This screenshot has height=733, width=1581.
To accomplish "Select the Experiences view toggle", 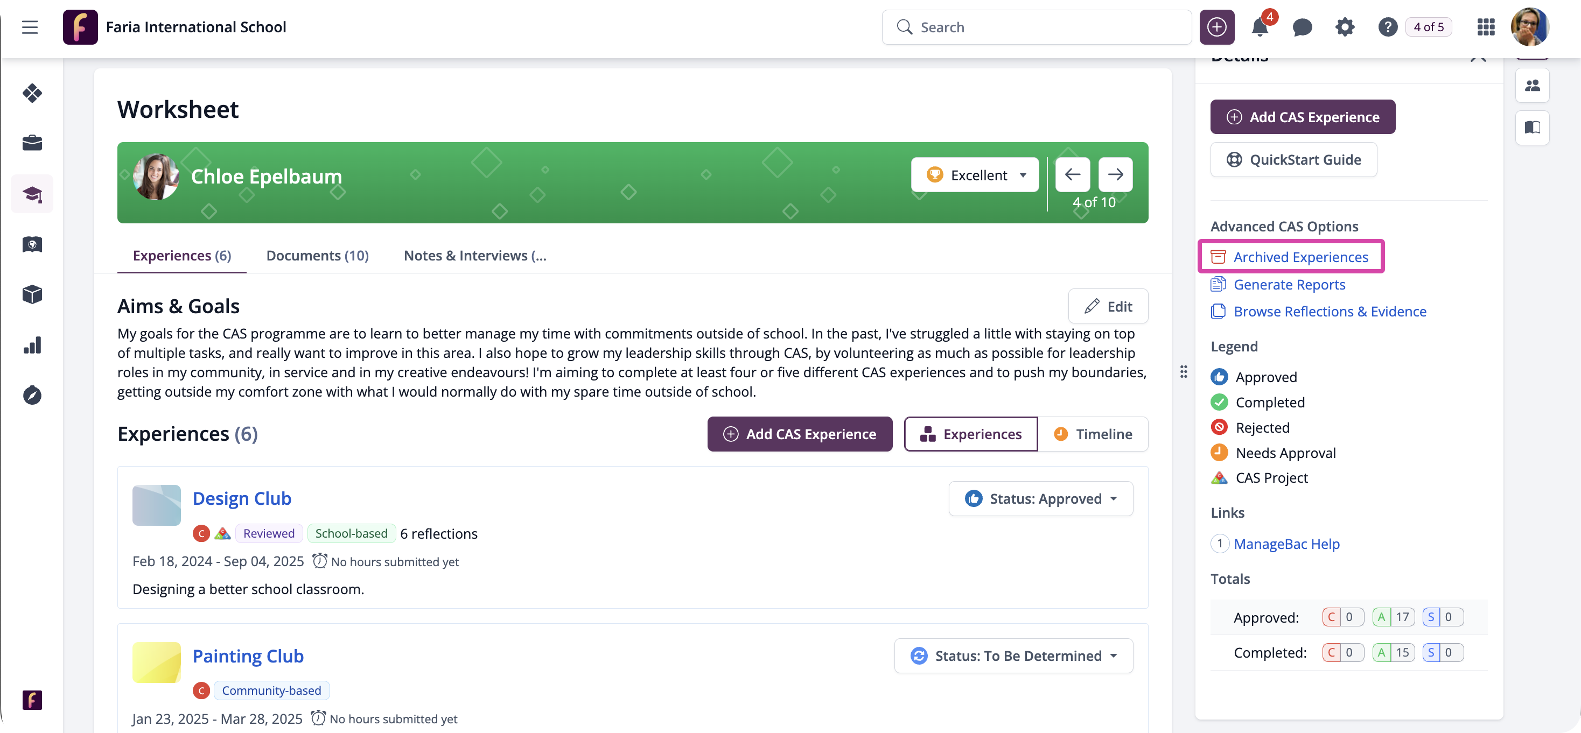I will [x=970, y=434].
